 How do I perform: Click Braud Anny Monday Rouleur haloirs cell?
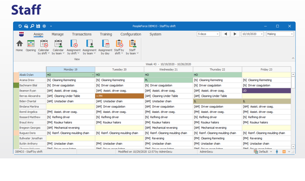coord(71,123)
